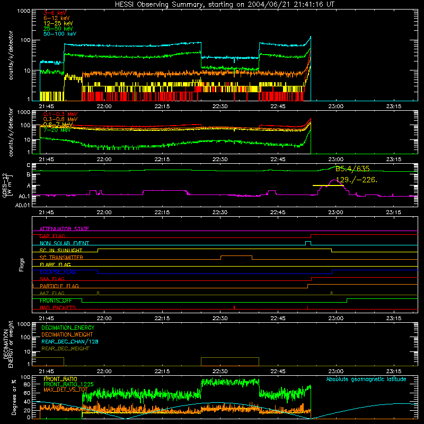
Task: Click the yellow flare interval bar in GOES panel
Action: pyautogui.click(x=328, y=185)
